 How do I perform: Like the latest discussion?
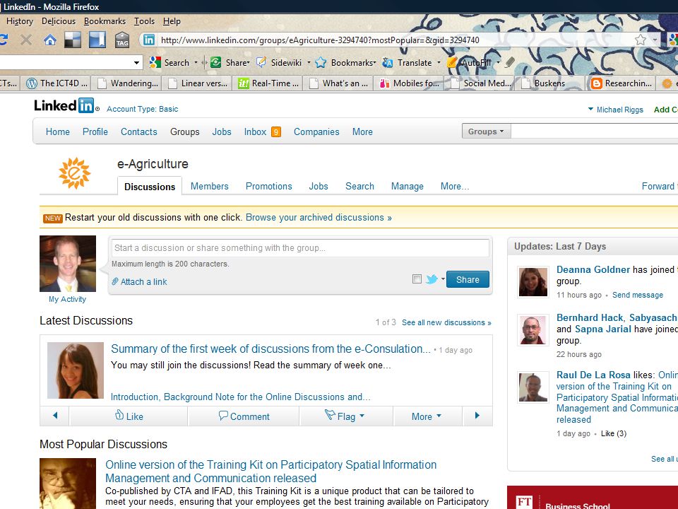[129, 416]
